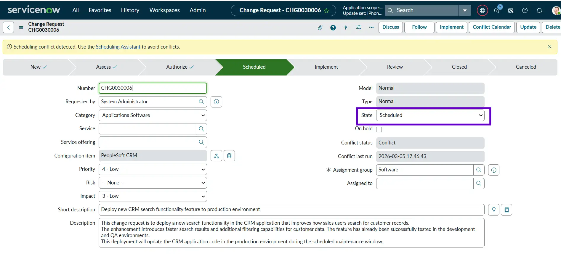
Task: Click the attachment paperclip icon
Action: pyautogui.click(x=320, y=28)
